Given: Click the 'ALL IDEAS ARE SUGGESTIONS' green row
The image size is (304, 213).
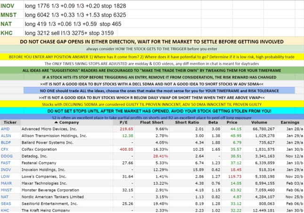Looking at the screenshot, I should coord(152,70).
